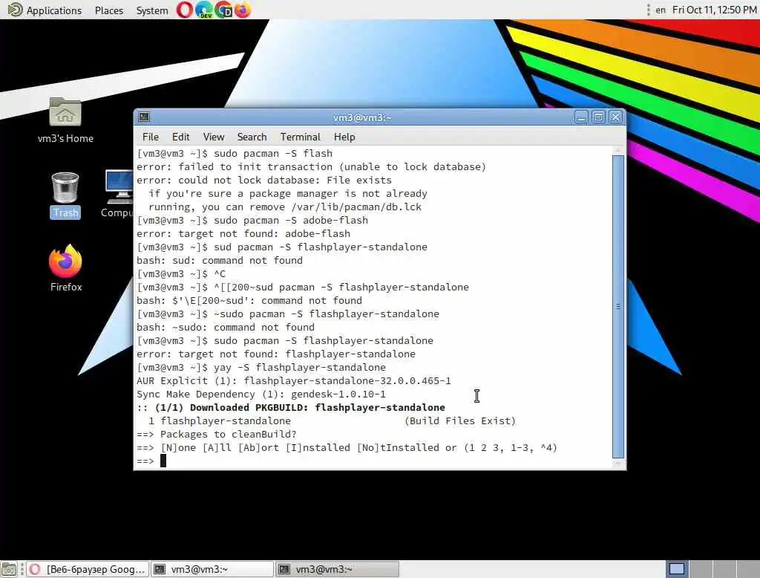Select the first workspace in switcher

[x=677, y=569]
